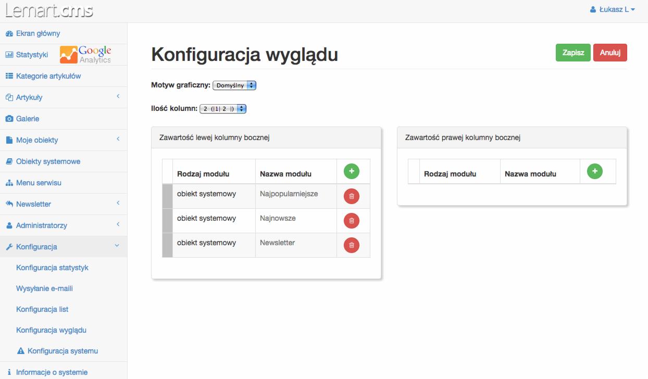Click the sitemap icon next to Menu serwisu
Viewport: 648px width, 379px height.
9,182
